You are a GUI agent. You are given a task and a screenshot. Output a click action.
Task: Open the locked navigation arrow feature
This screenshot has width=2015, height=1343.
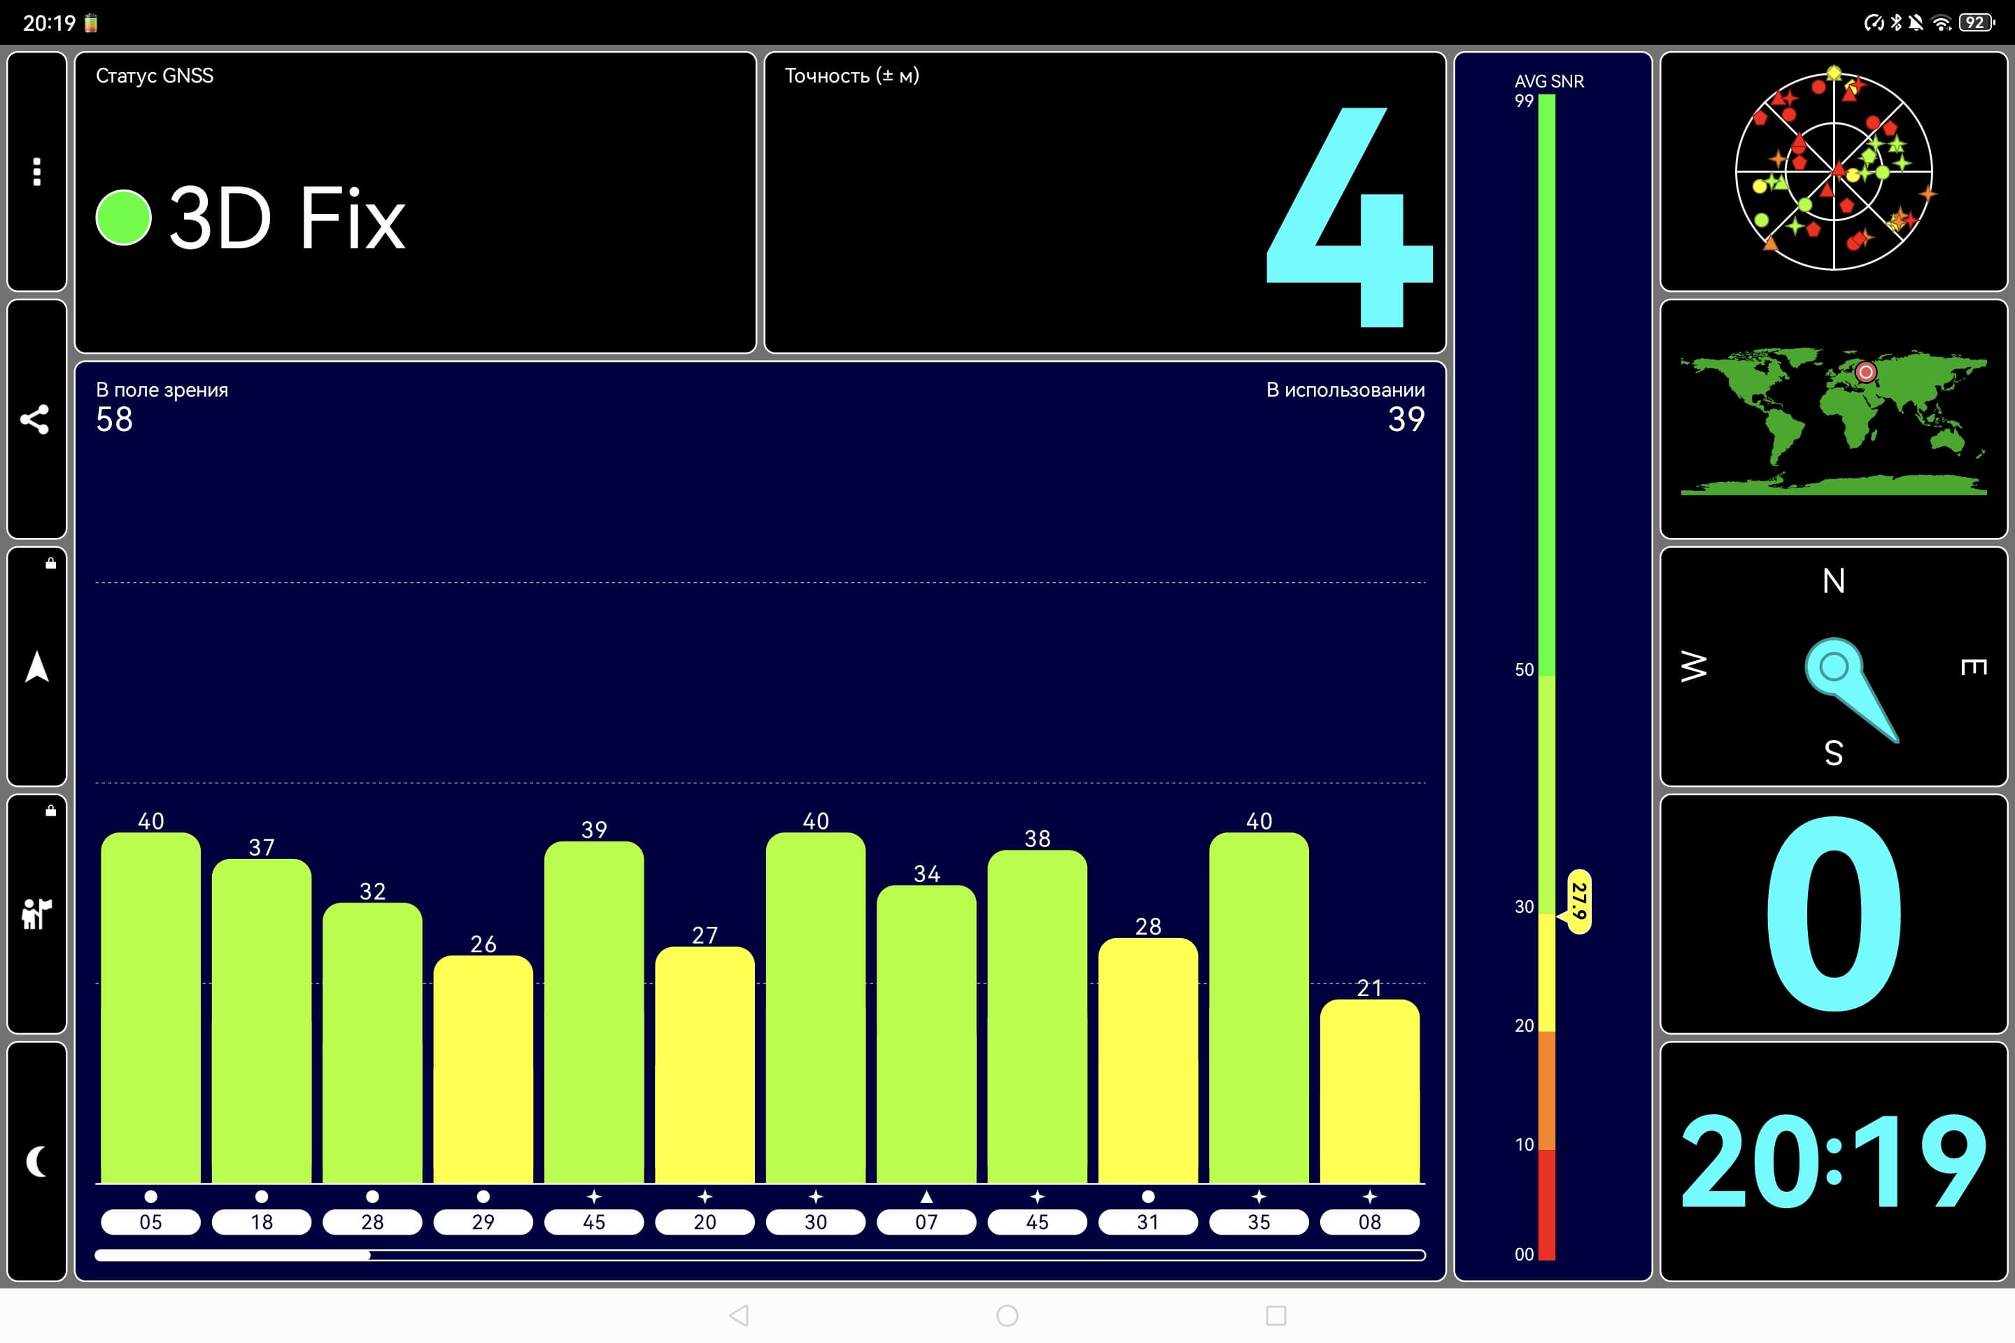(x=36, y=667)
